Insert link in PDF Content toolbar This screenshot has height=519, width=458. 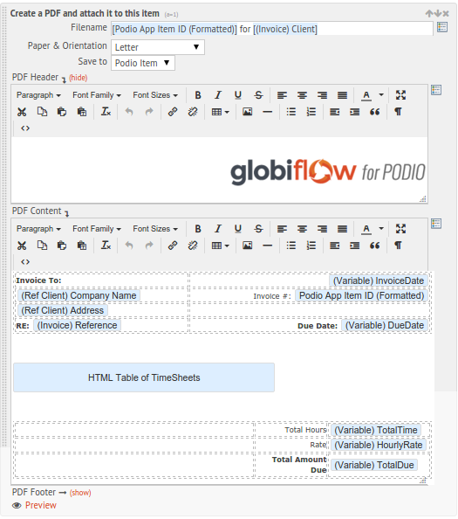click(x=173, y=246)
